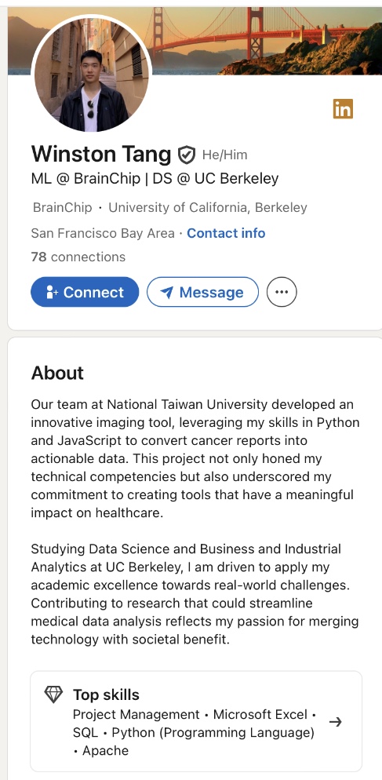Click the About paragraph on National Taiwan University
The height and width of the screenshot is (780, 382).
click(195, 458)
